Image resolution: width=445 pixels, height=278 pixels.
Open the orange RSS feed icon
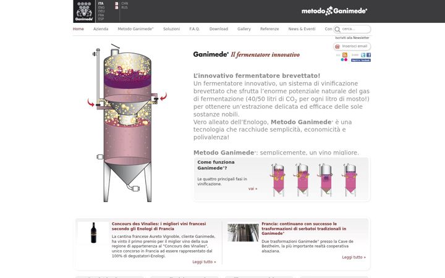(x=345, y=55)
